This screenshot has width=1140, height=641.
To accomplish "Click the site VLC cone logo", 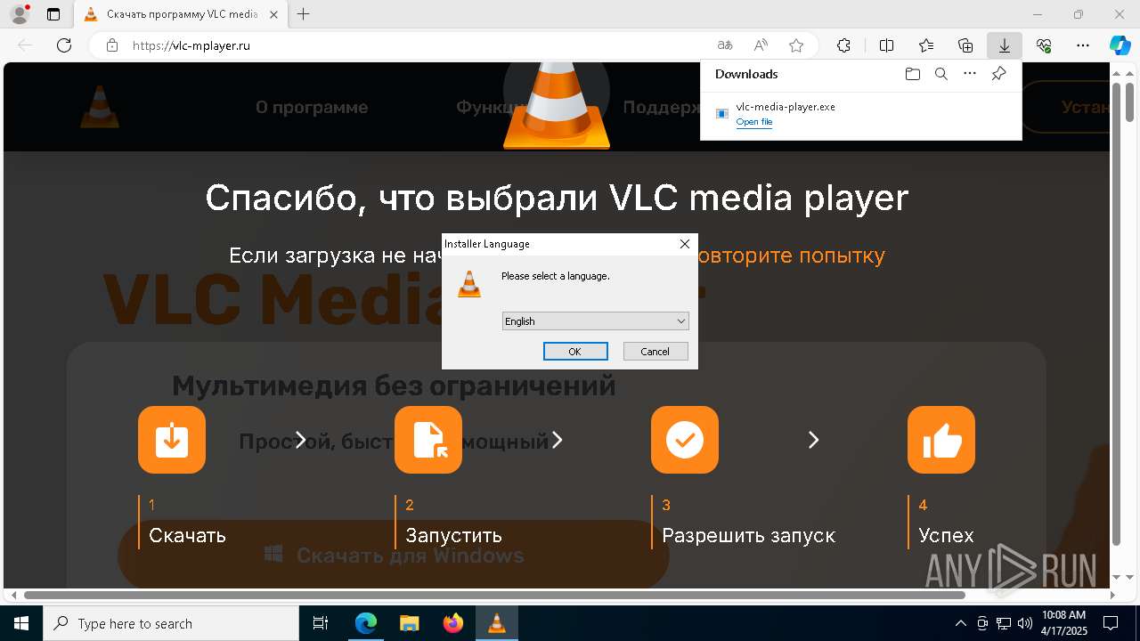I will pyautogui.click(x=100, y=106).
